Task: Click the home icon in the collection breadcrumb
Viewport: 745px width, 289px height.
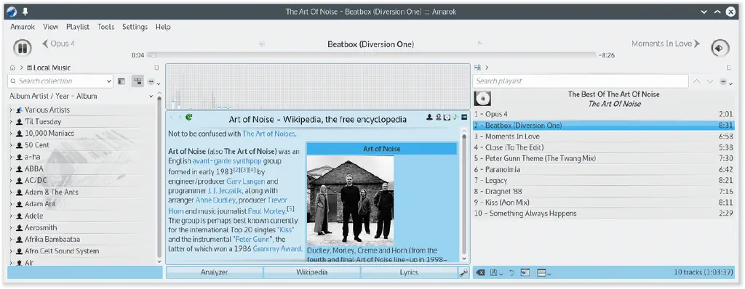Action: tap(12, 68)
